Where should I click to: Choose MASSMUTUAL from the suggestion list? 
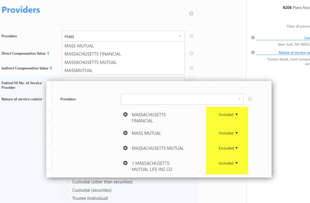click(79, 70)
